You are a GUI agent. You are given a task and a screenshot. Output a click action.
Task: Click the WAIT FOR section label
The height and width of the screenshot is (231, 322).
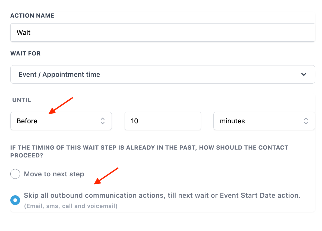26,54
